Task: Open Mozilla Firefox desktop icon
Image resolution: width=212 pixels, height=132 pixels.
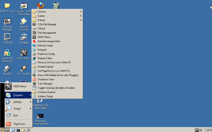Action: (40, 6)
